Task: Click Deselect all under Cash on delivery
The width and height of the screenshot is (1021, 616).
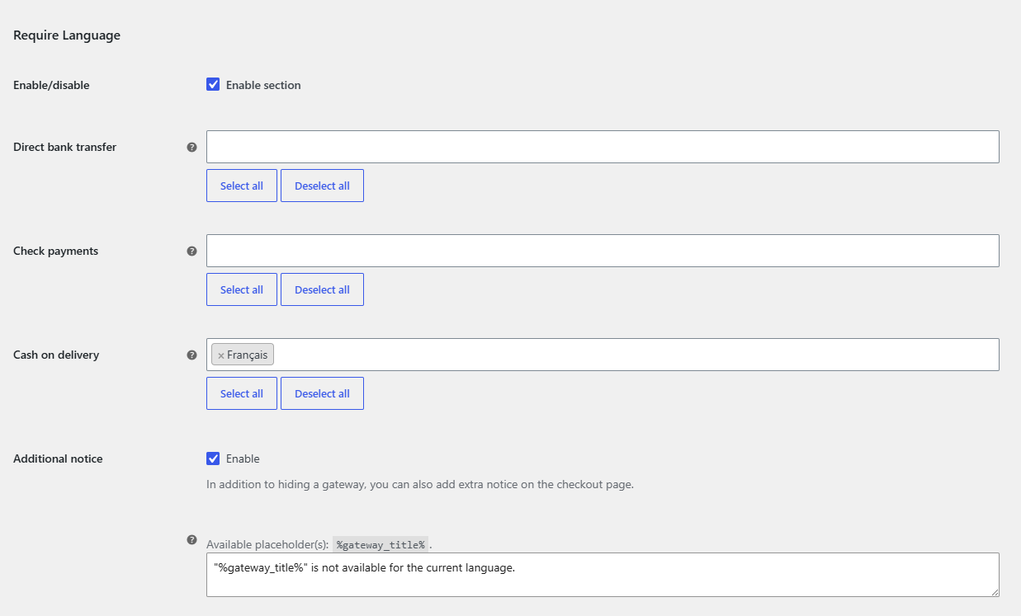Action: [322, 393]
